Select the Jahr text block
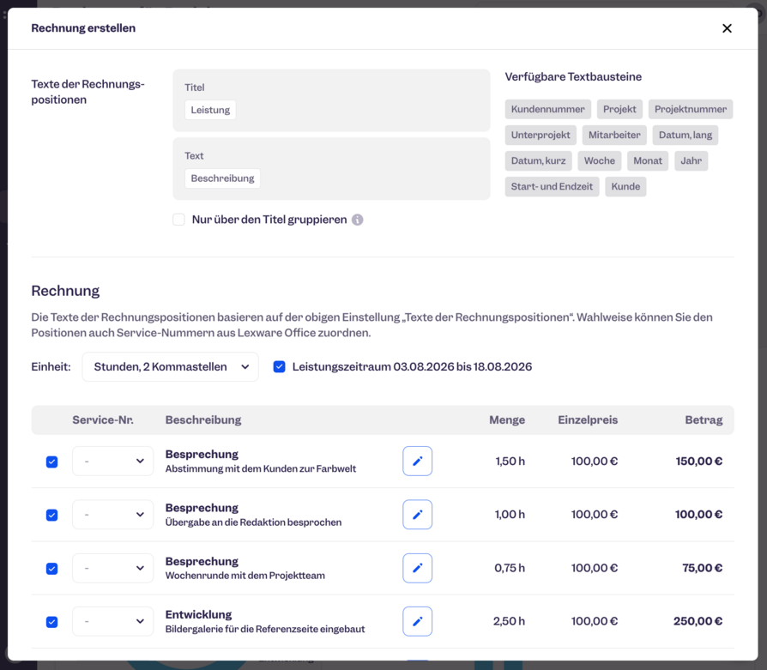Image resolution: width=767 pixels, height=670 pixels. (x=692, y=161)
